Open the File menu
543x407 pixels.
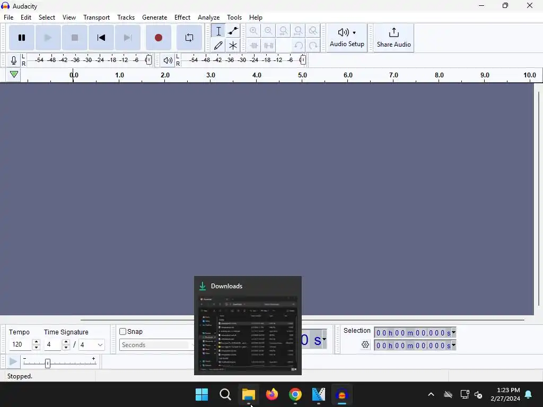[x=8, y=17]
